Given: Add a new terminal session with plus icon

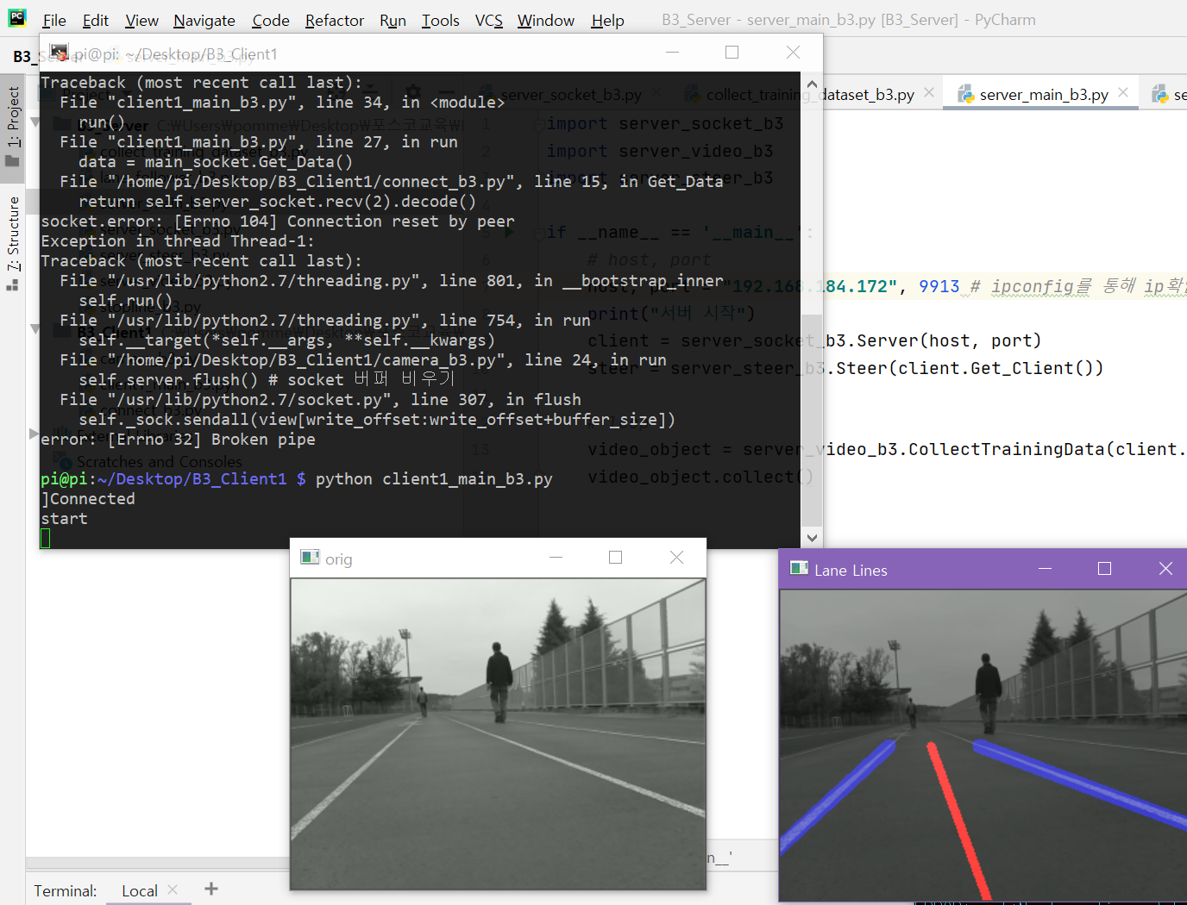Looking at the screenshot, I should (210, 889).
